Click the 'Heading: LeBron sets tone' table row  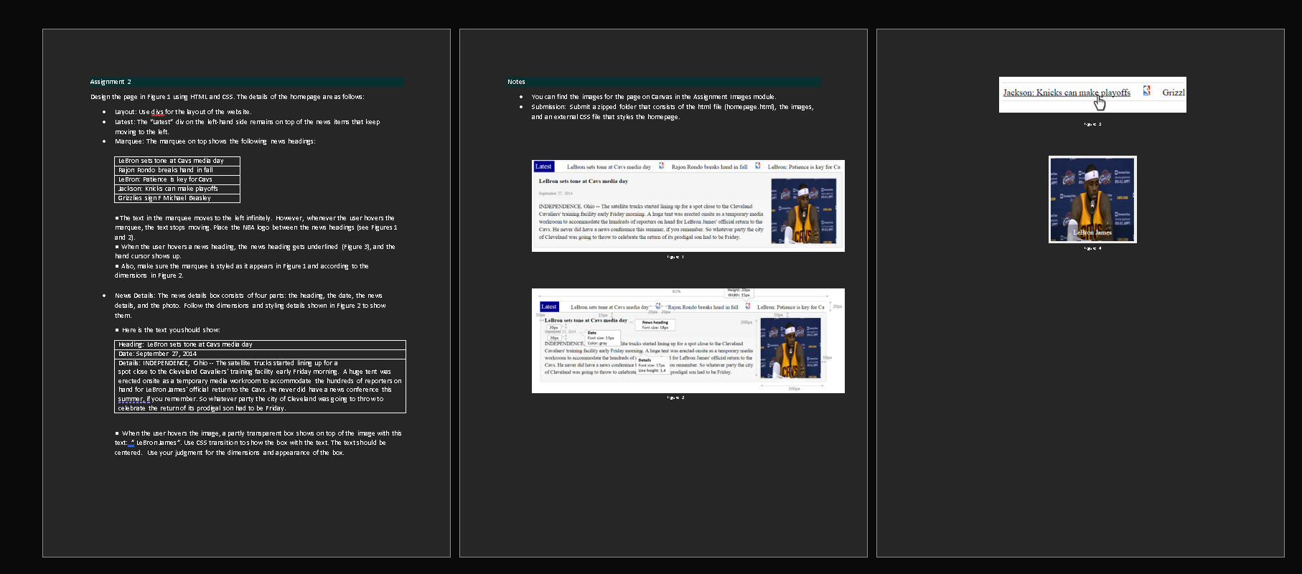coord(260,344)
